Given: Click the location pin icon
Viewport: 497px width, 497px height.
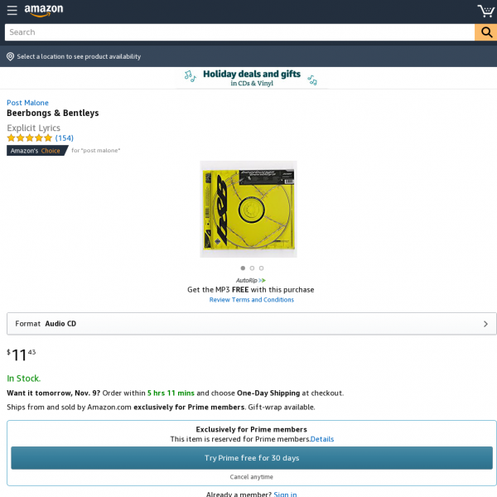Looking at the screenshot, I should [10, 56].
